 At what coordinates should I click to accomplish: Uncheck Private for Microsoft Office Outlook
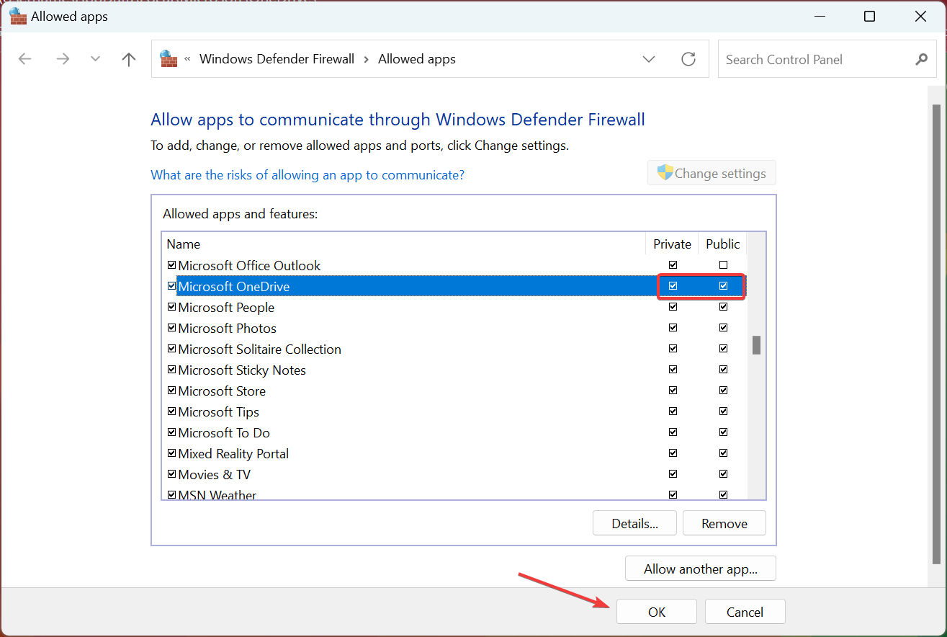(673, 265)
